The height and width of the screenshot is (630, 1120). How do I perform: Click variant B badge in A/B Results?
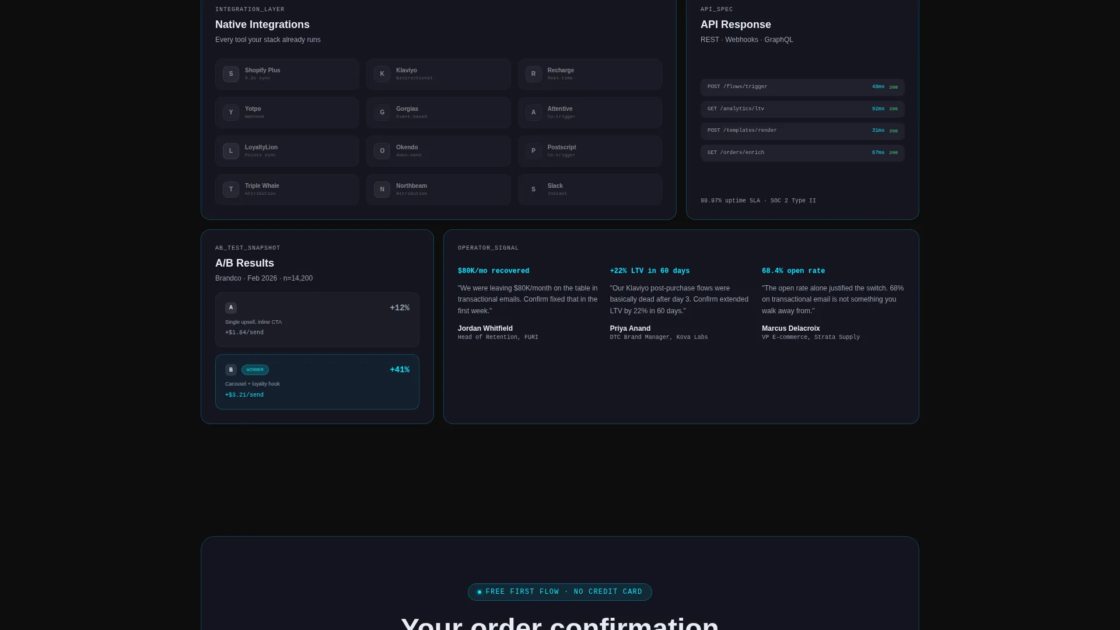point(231,370)
